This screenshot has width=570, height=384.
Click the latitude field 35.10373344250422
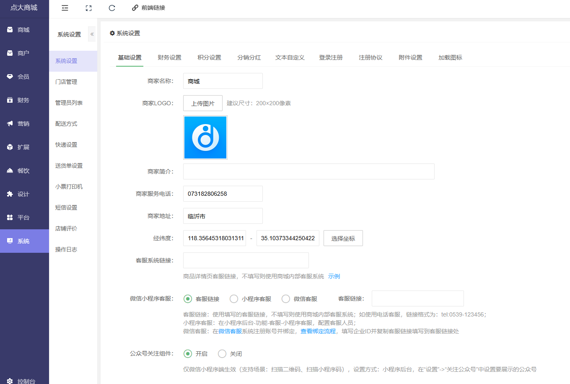click(288, 238)
